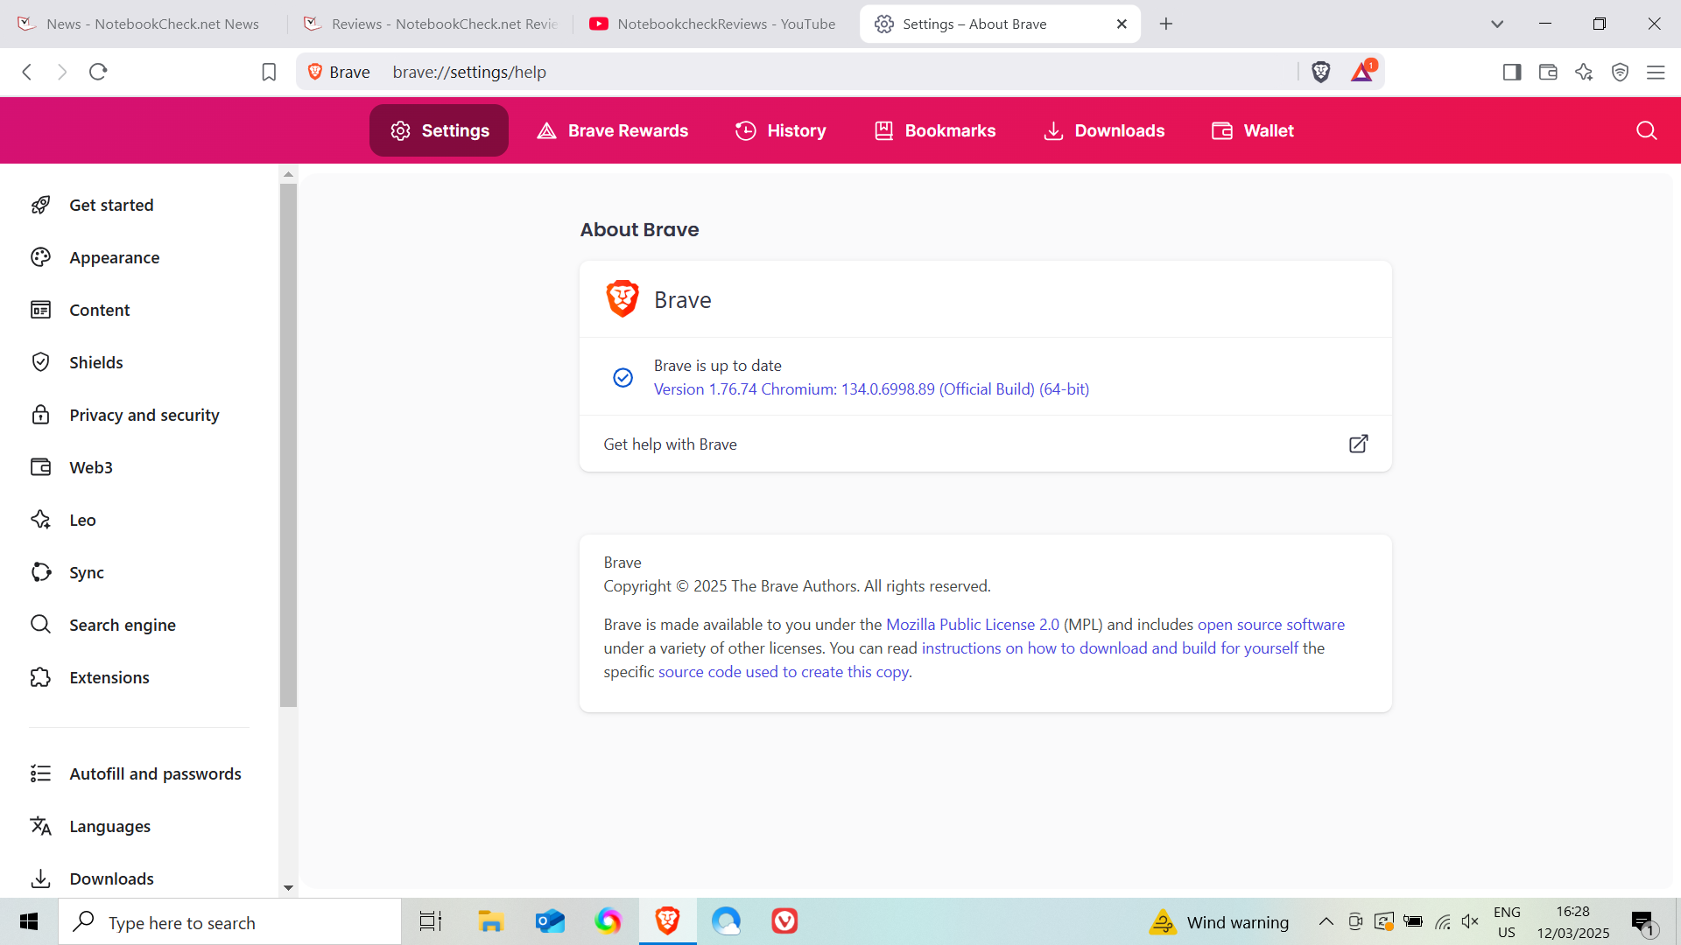Open Brave Rewards triangle icon in address bar
Screen dimensions: 1681x945
[1363, 71]
